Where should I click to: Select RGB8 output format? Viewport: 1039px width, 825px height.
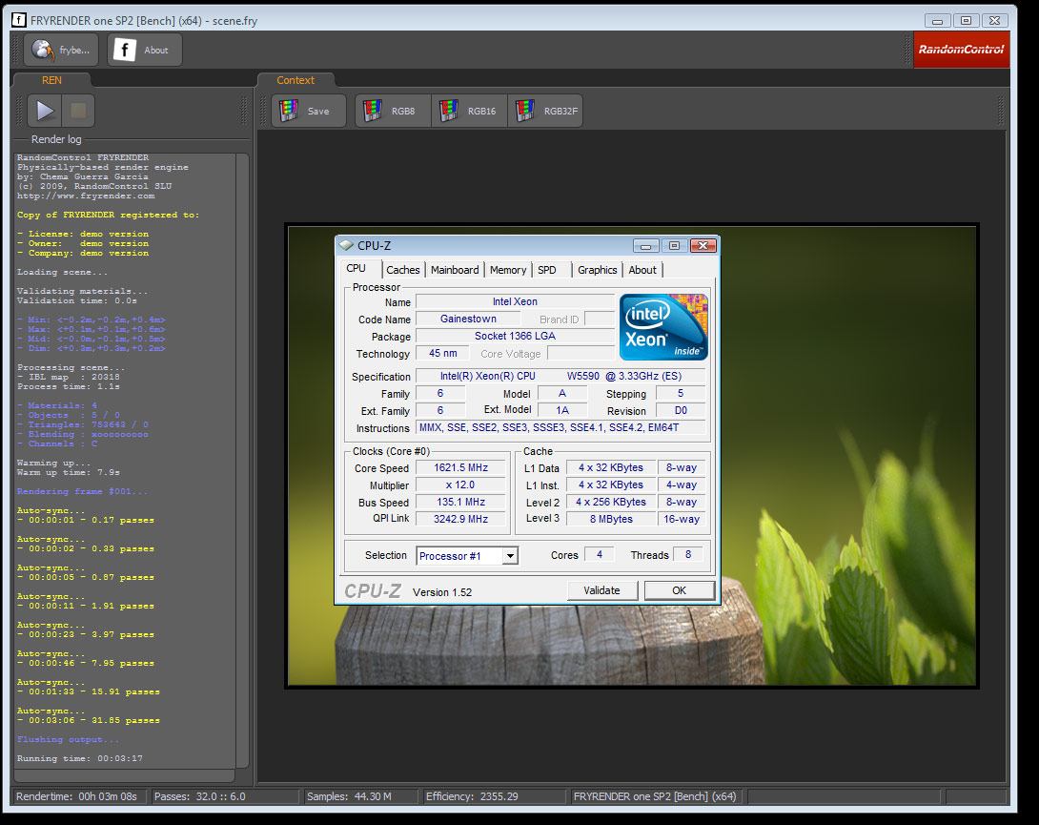[x=392, y=111]
